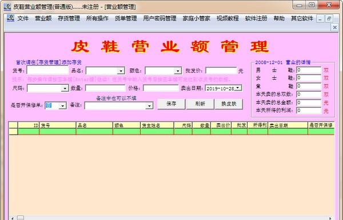Open the 文件 menu
Viewport: 343px width, 220px height.
(x=23, y=18)
